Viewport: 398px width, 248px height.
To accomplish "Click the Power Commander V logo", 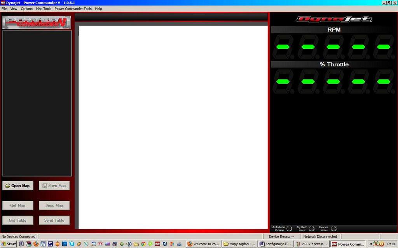I will [x=37, y=22].
